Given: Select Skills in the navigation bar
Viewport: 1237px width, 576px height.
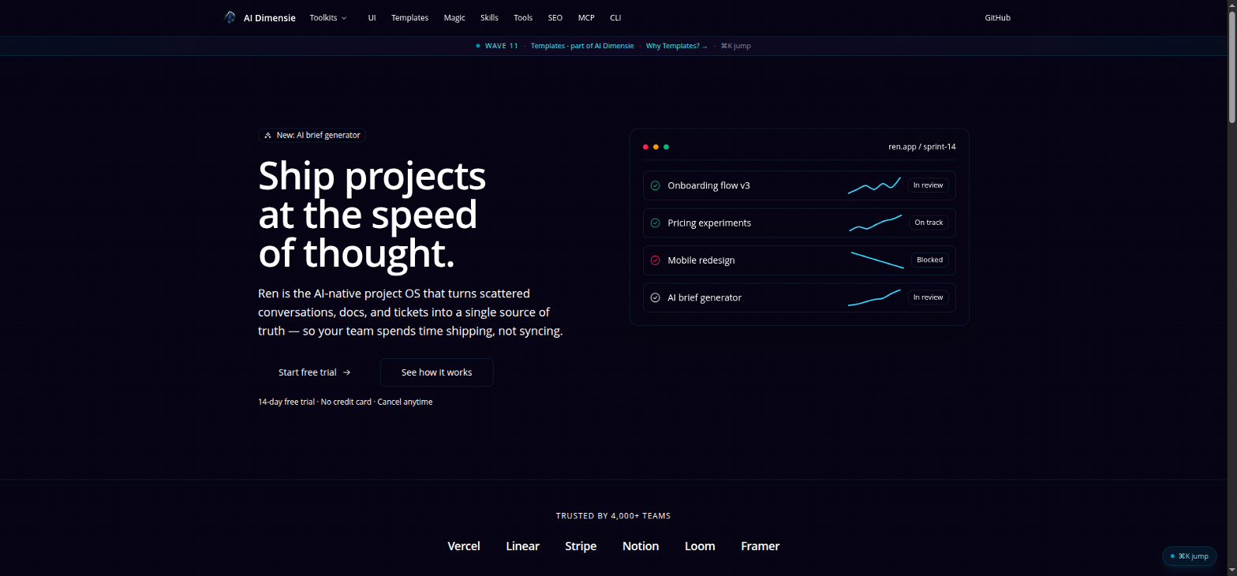Looking at the screenshot, I should pos(489,17).
